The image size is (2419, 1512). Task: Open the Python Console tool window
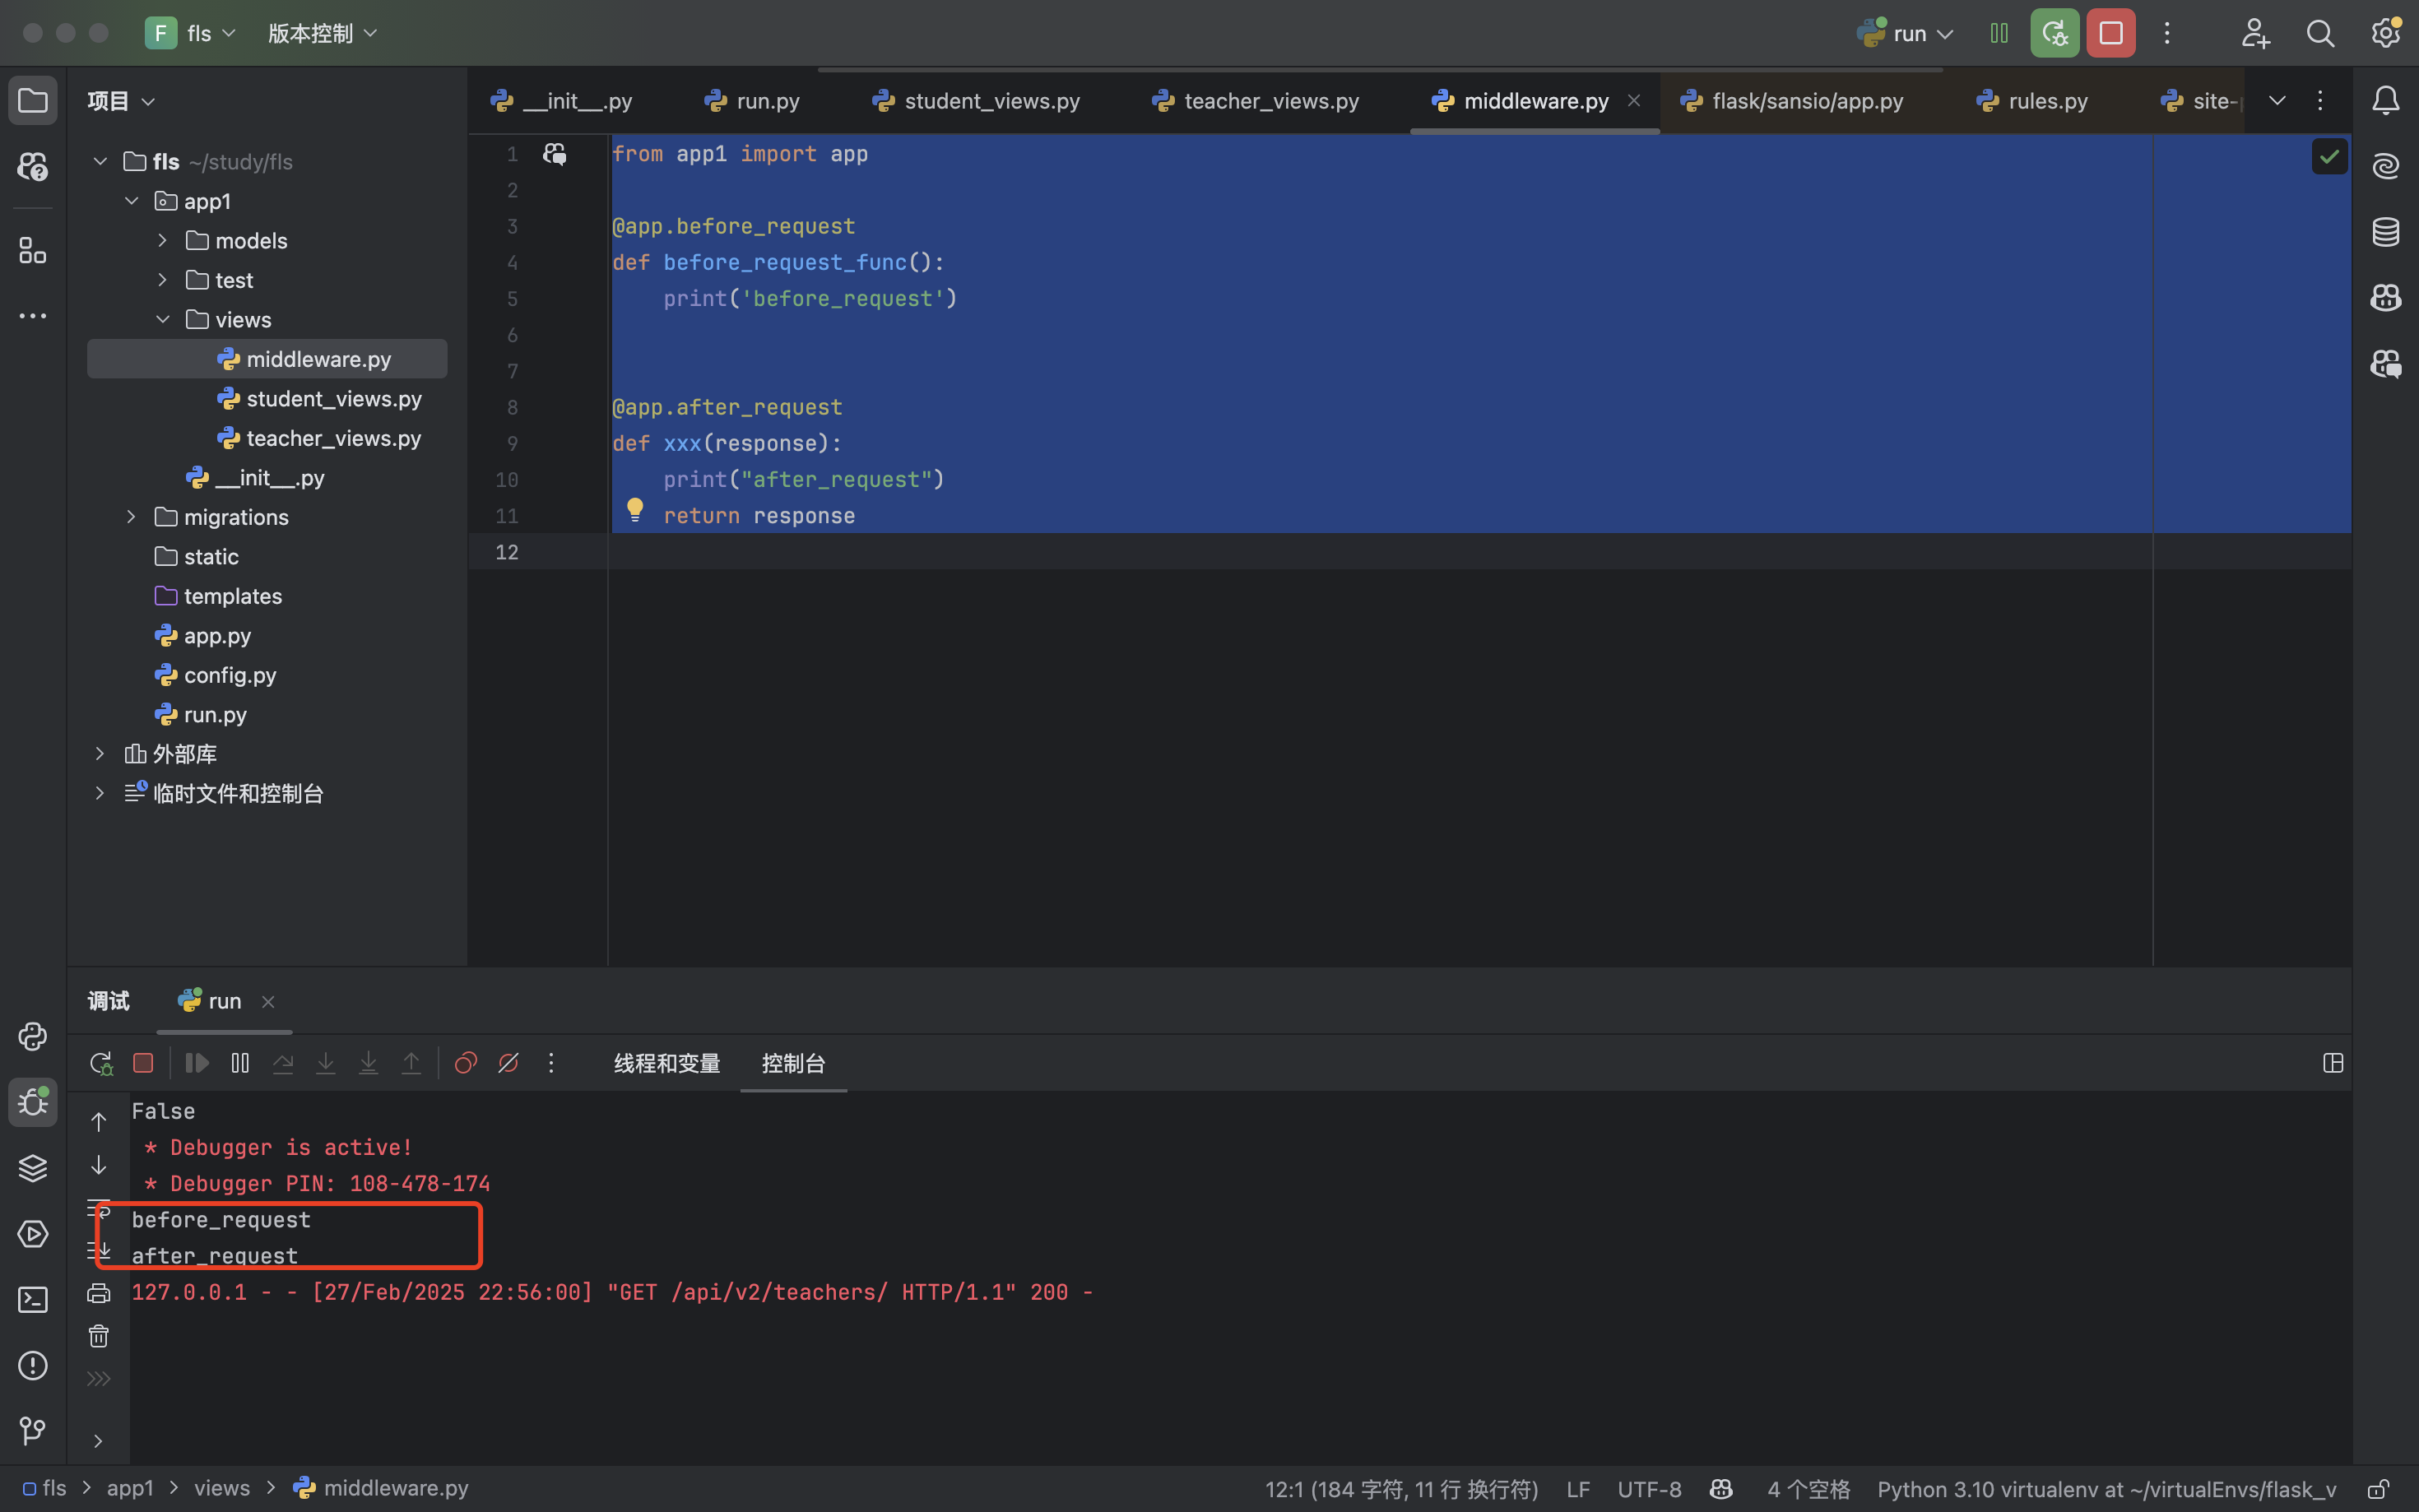click(33, 1036)
